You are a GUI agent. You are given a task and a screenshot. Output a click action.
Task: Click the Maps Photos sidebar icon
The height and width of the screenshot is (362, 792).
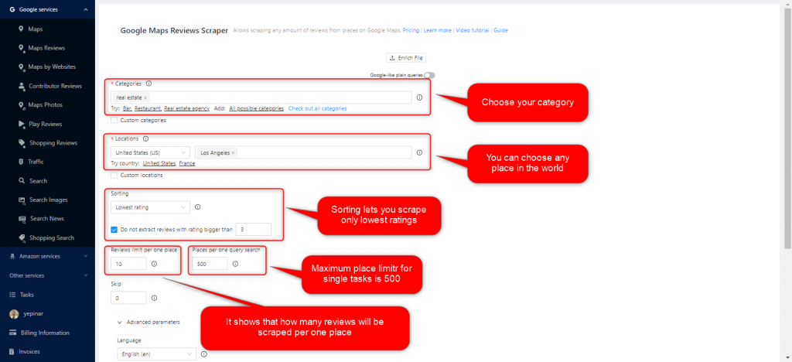(x=21, y=105)
